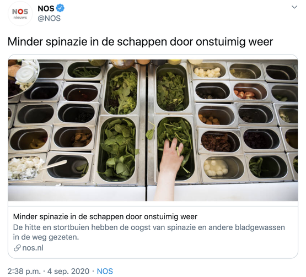
Task: Open the NOS nieuws profile avatar
Action: (20, 13)
